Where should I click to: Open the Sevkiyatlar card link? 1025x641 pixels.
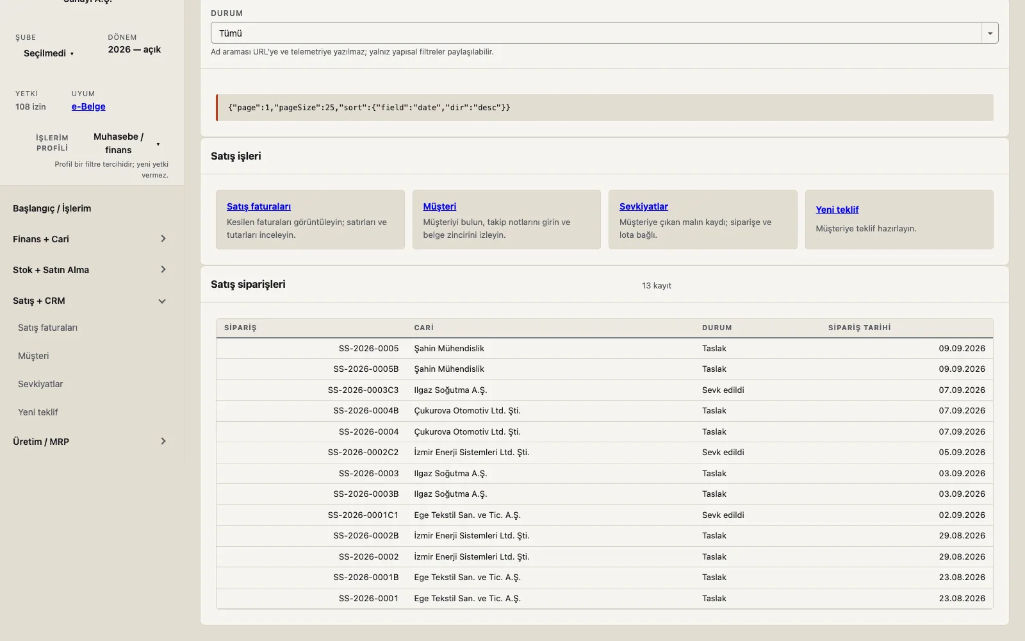coord(644,206)
